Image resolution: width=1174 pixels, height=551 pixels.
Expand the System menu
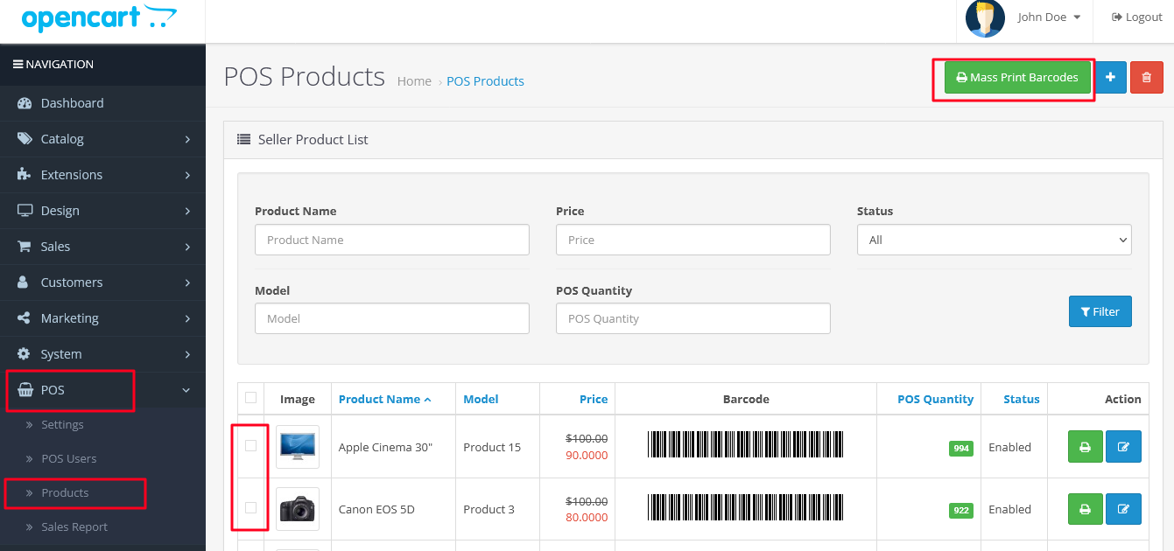102,354
